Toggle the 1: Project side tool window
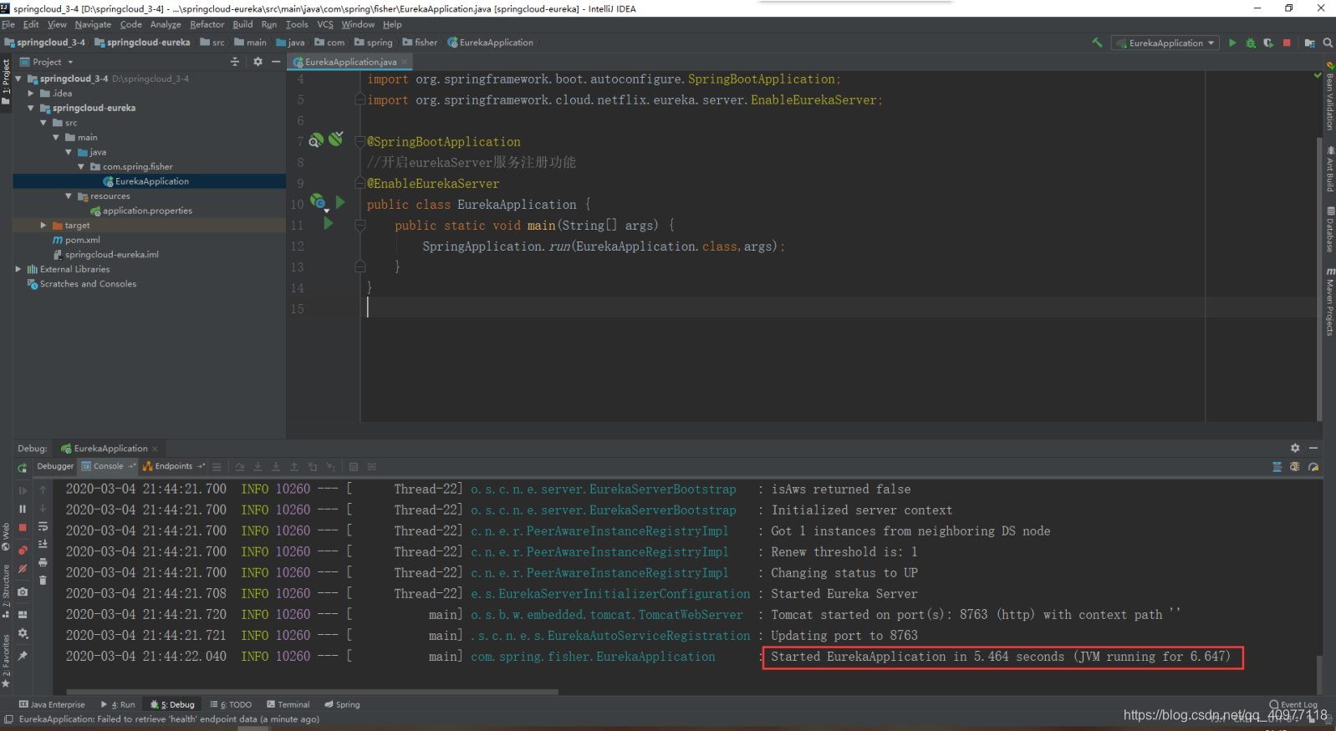This screenshot has height=731, width=1336. click(6, 81)
